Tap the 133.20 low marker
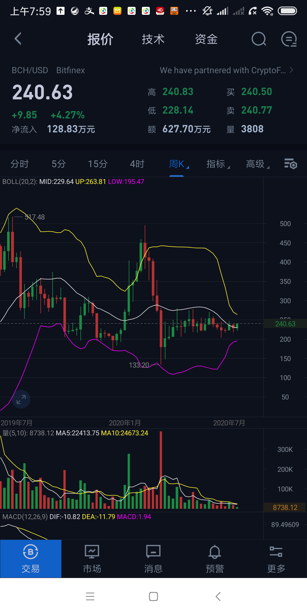Viewport: 307px width, 615px height. pos(139,365)
